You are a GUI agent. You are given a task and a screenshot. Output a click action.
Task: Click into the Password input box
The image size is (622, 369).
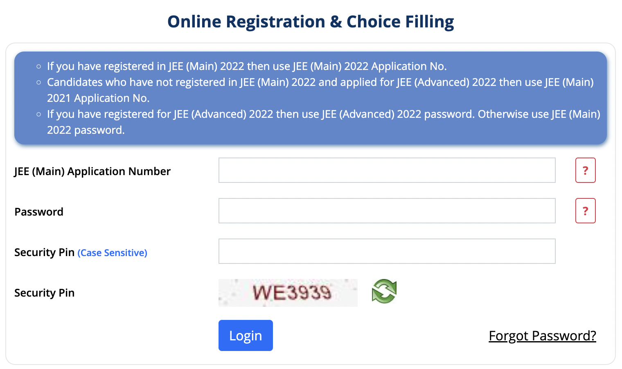(x=387, y=211)
